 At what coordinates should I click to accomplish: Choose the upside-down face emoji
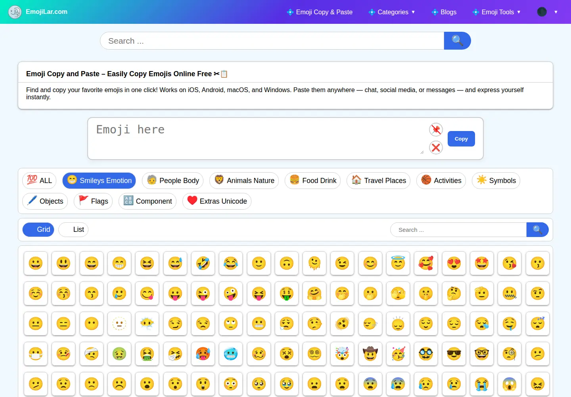tap(287, 263)
